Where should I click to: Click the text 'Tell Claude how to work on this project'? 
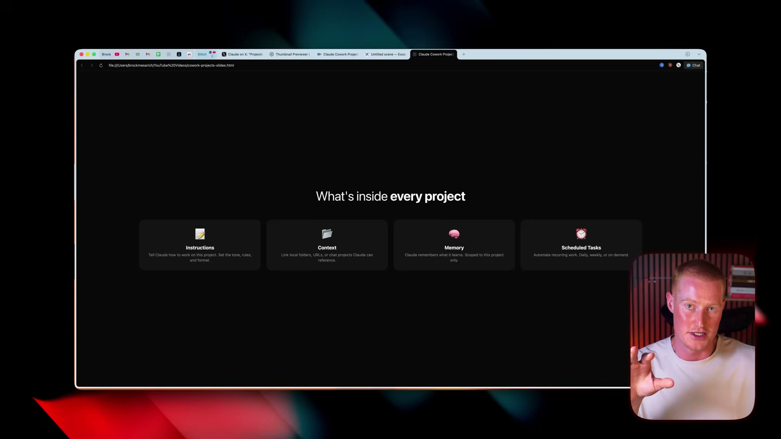point(183,255)
